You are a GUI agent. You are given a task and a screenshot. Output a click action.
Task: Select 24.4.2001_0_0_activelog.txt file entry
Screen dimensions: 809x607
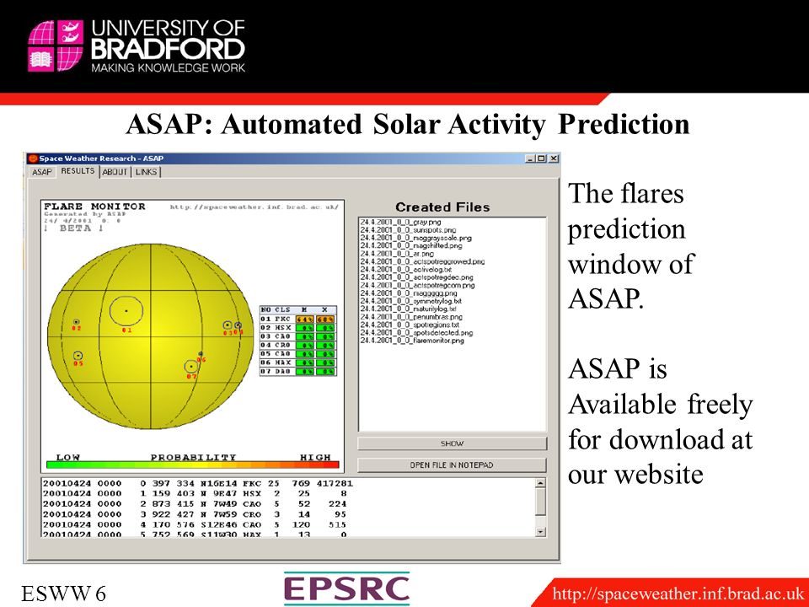coord(406,270)
